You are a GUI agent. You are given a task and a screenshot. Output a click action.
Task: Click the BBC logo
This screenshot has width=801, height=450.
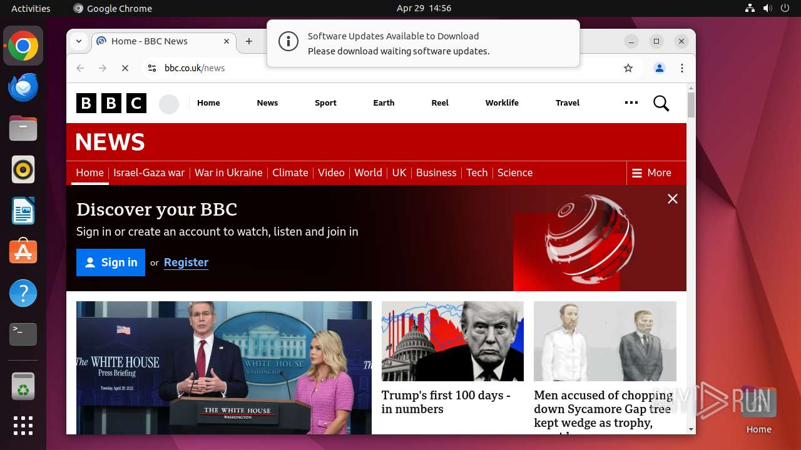click(x=111, y=103)
